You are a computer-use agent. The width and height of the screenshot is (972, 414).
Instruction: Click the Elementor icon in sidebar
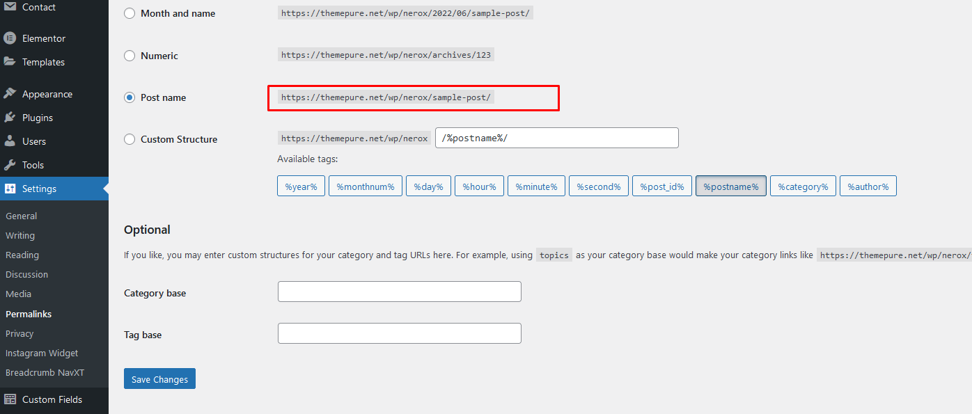tap(10, 38)
